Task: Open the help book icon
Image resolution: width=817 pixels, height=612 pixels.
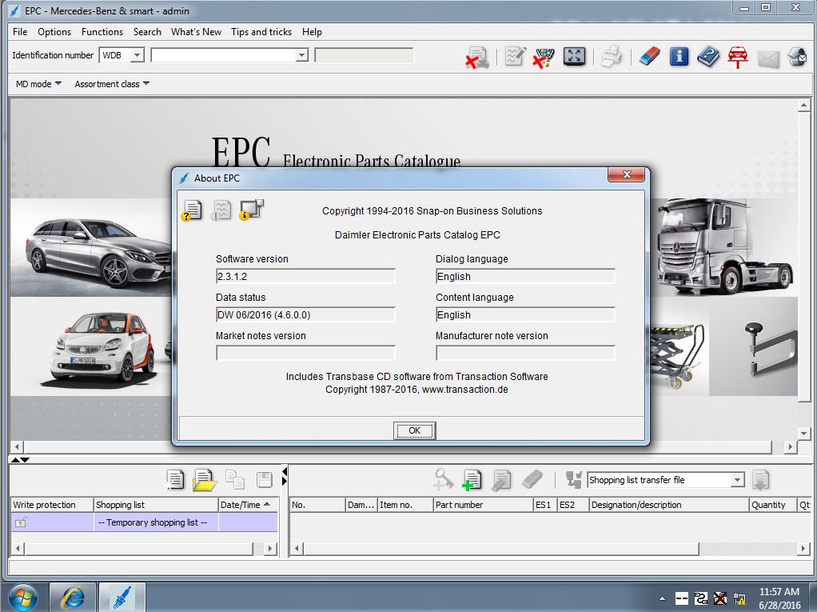Action: coord(707,56)
